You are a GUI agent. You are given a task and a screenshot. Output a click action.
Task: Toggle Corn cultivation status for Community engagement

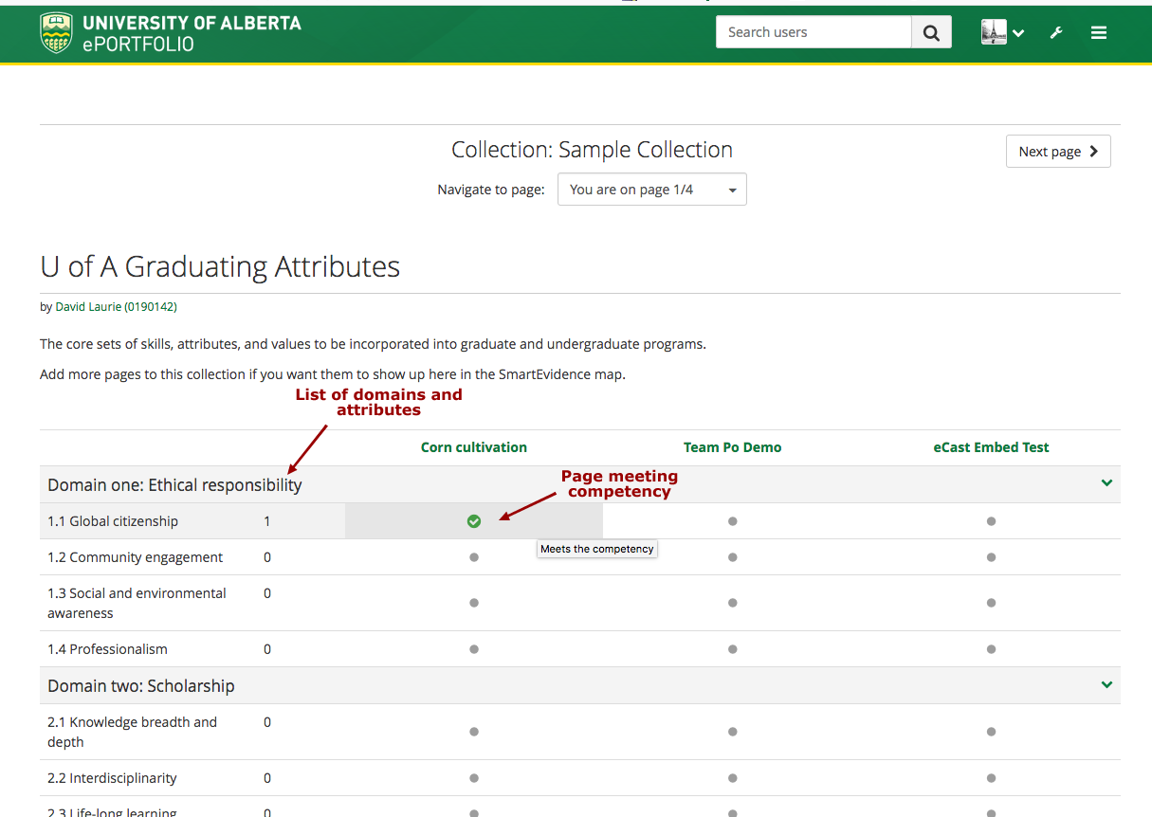tap(474, 557)
